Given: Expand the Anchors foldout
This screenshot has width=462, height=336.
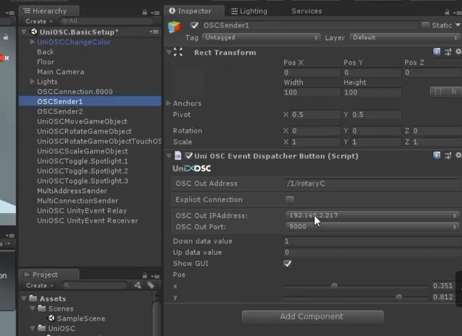Looking at the screenshot, I should [x=169, y=103].
